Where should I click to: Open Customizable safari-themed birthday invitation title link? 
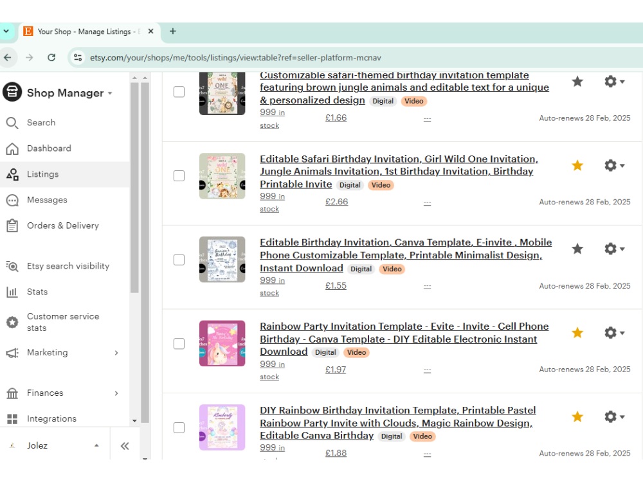point(404,88)
